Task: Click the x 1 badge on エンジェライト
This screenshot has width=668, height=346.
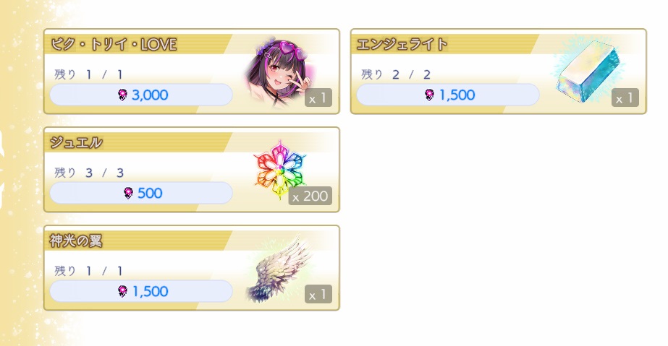Action: 625,98
